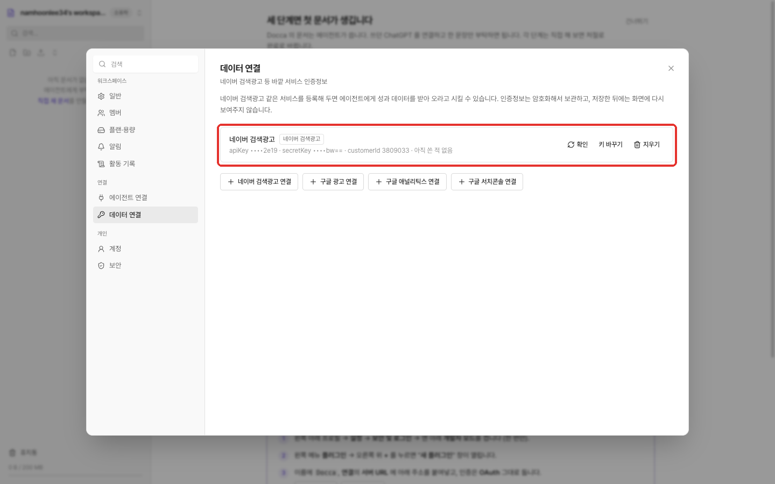
Task: Close the 데이터 연결 dialog with X
Action: coord(671,68)
